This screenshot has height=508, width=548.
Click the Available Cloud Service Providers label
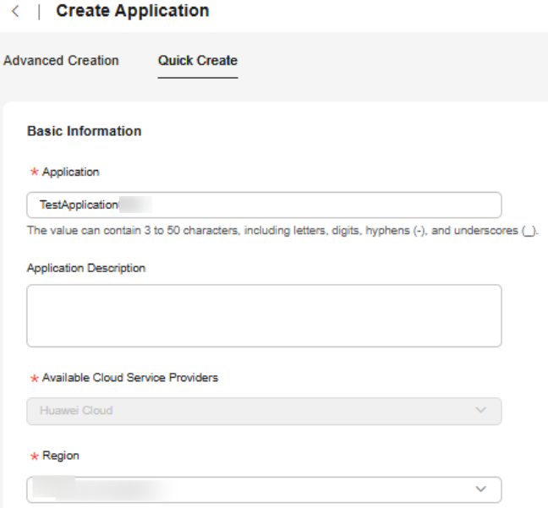[129, 378]
